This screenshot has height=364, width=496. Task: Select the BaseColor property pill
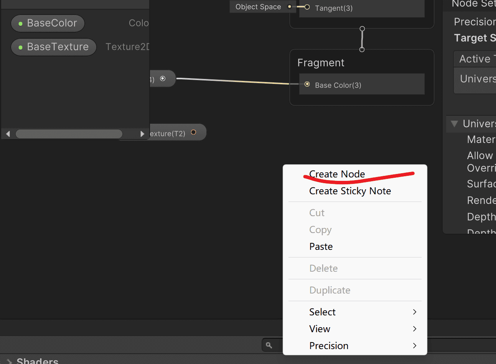pyautogui.click(x=48, y=23)
